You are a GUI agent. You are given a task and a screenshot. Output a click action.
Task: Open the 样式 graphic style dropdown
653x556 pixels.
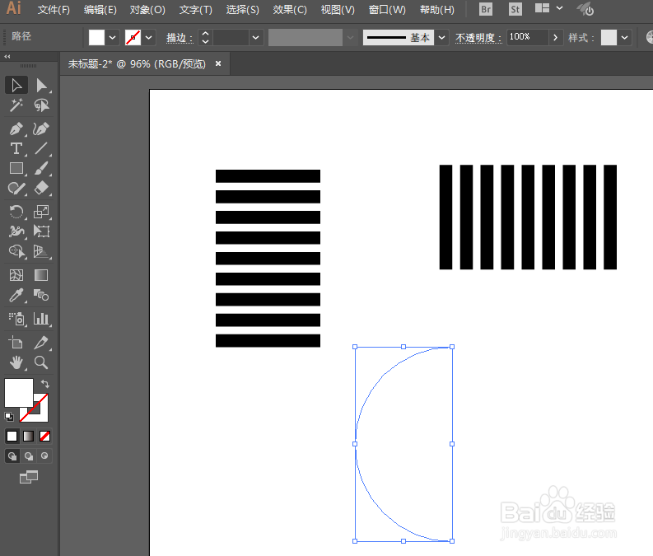click(625, 38)
